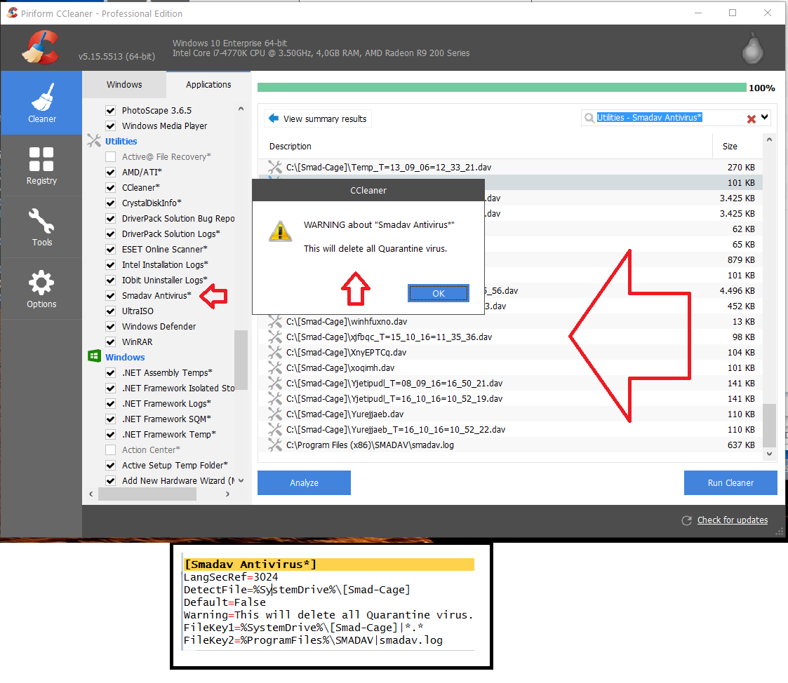Click the applications list scroll-down arrow

(x=241, y=480)
